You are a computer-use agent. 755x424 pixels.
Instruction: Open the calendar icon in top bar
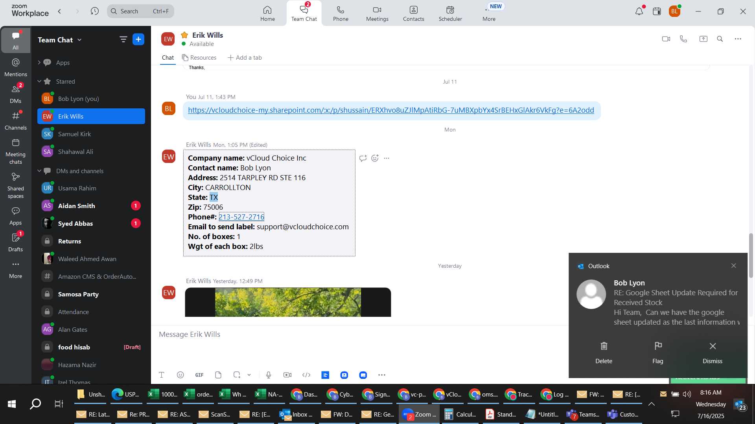(x=657, y=11)
